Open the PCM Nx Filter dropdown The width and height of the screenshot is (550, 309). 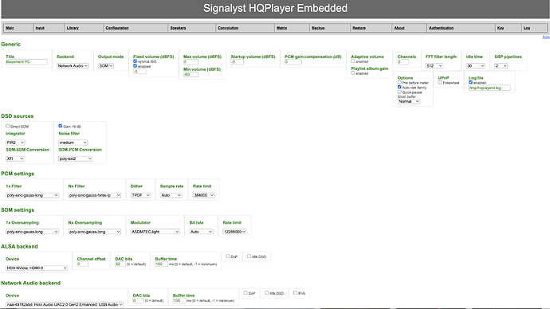click(95, 195)
